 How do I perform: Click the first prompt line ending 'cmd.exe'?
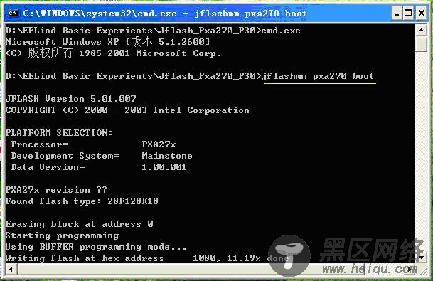153,31
